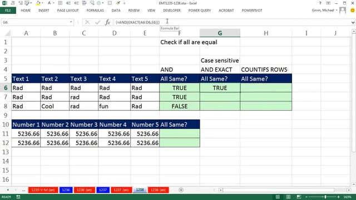Image resolution: width=356 pixels, height=200 pixels.
Task: Click the fill color paint bucket icon
Action: [x=38, y=3]
